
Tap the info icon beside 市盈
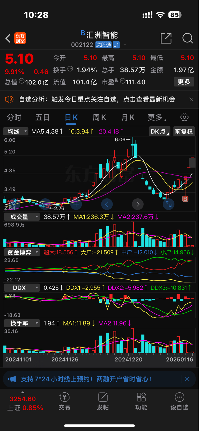123,81
